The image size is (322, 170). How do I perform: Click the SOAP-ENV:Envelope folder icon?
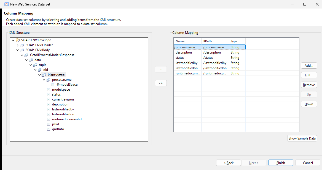pos(18,40)
